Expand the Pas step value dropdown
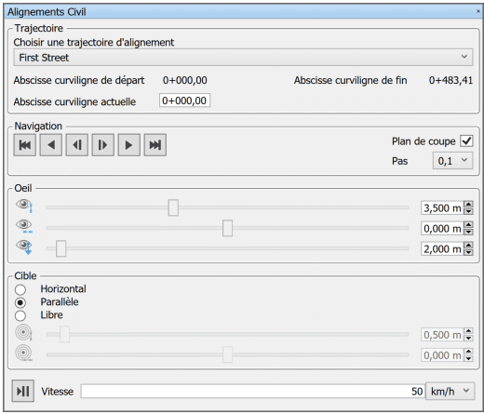 point(453,161)
